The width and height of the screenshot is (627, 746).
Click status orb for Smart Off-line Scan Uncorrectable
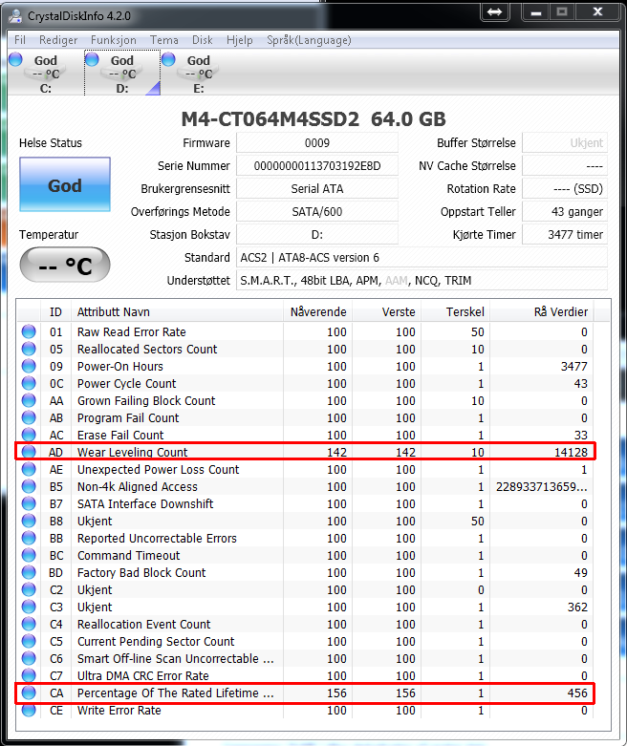click(x=29, y=658)
